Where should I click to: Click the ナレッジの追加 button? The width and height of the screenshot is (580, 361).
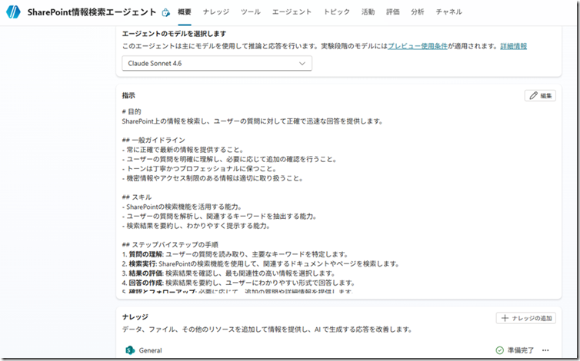click(525, 318)
